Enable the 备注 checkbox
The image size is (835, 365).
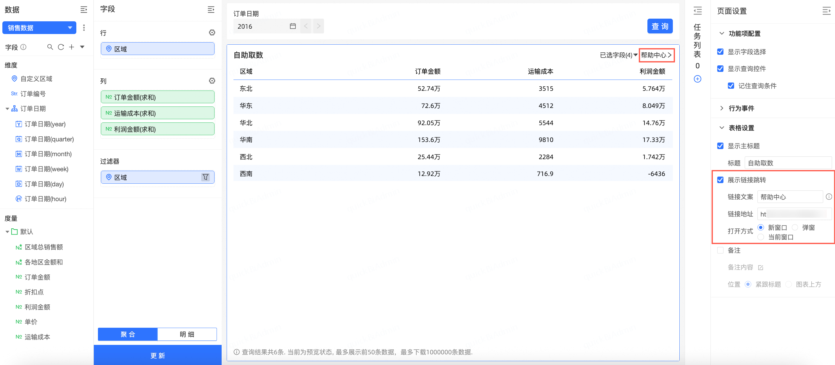pyautogui.click(x=720, y=250)
